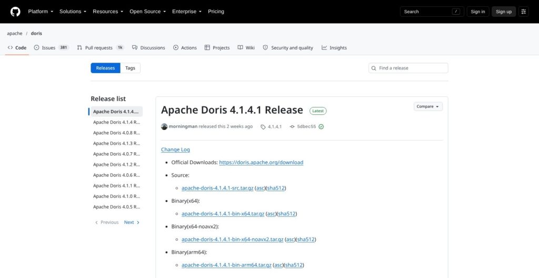Screen dimensions: 539x278
Task: Open Security and quality tab
Action: click(288, 48)
